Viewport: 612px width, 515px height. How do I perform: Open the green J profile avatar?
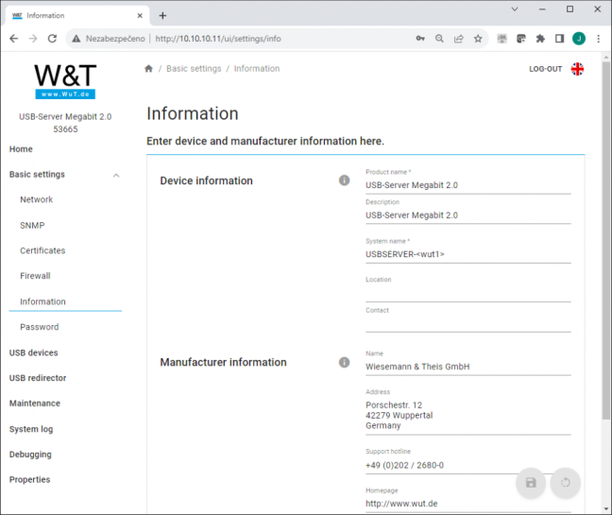(x=579, y=39)
